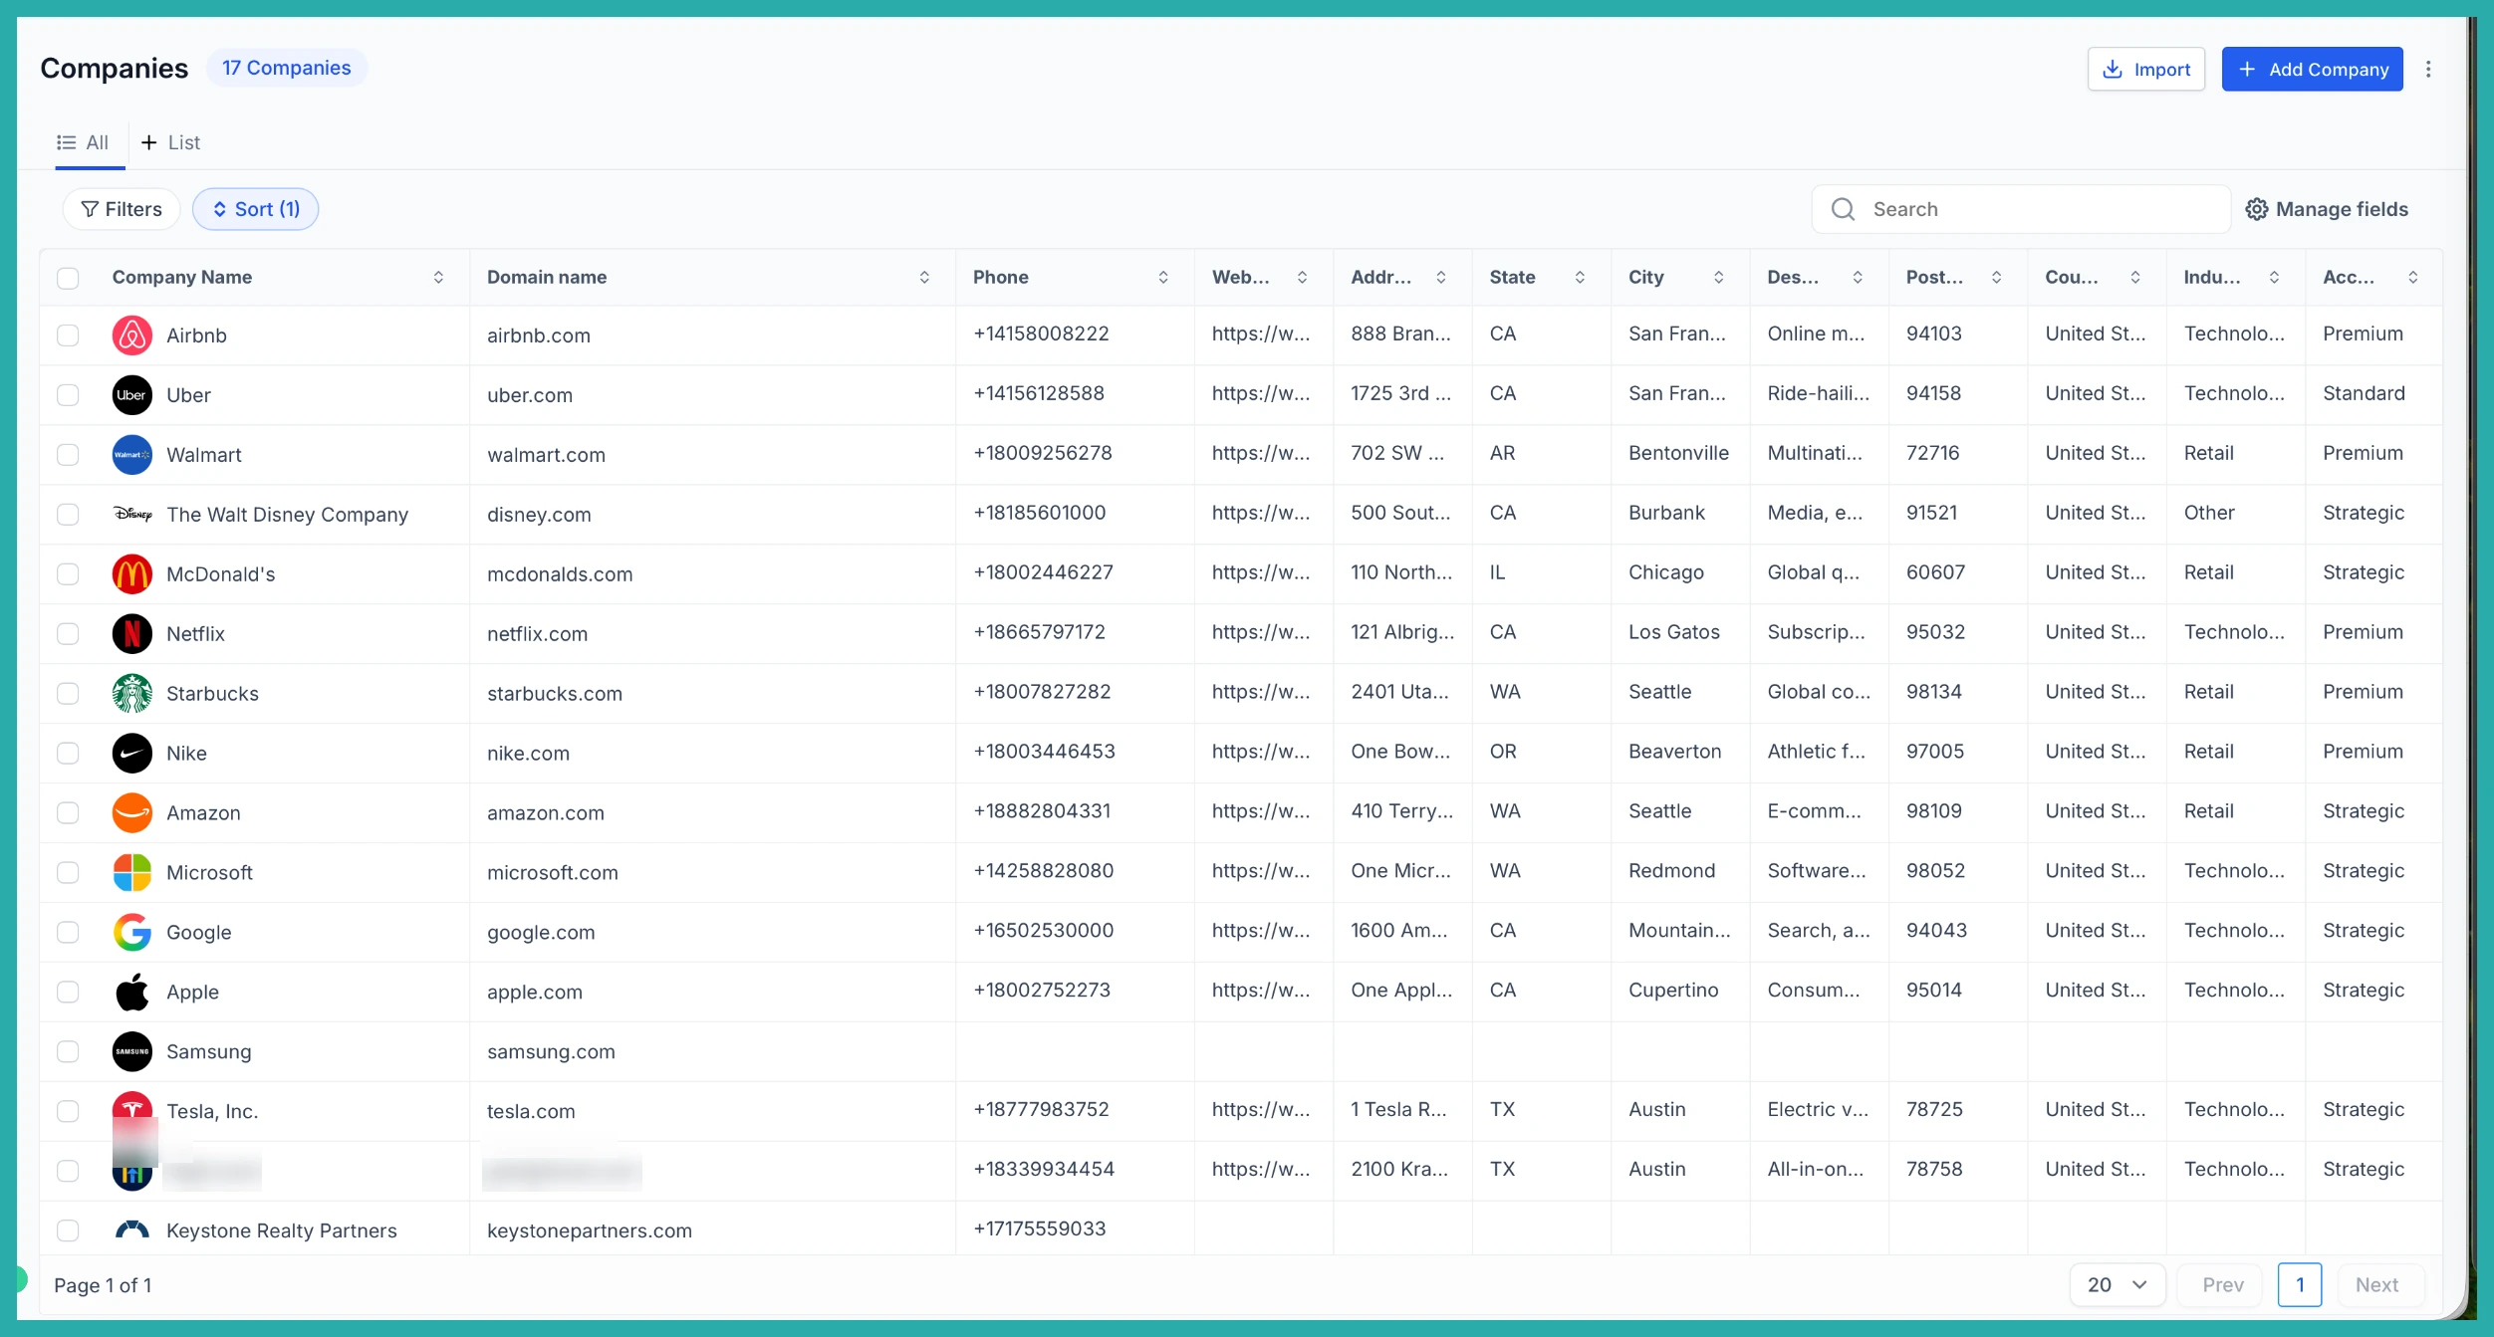Sort by Indu... column arrows
Screen dimensions: 2494x1337
(2274, 278)
